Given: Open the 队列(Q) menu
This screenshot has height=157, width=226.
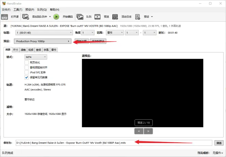Looking at the screenshot, I should tap(42, 10).
